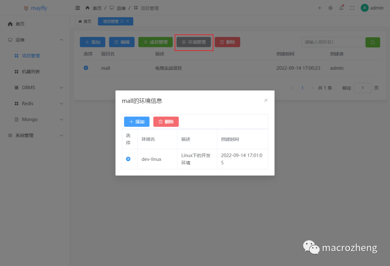Expand the DBMS sidebar menu
390x266 pixels.
(x=61, y=87)
